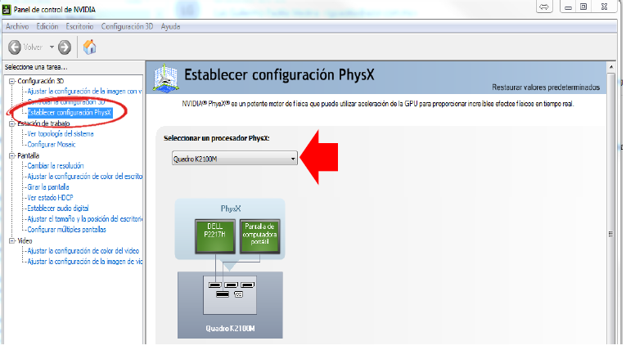Open the Edición menu

click(47, 27)
